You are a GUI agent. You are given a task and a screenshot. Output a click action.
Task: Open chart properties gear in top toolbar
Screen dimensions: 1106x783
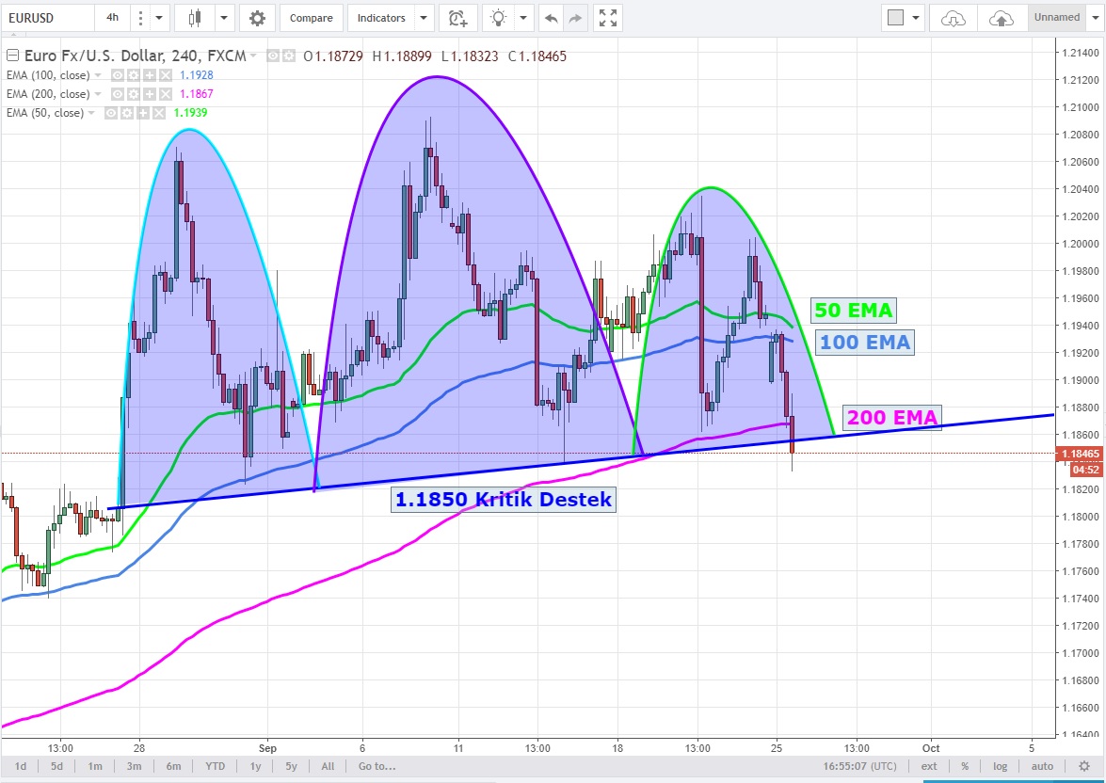tap(257, 18)
